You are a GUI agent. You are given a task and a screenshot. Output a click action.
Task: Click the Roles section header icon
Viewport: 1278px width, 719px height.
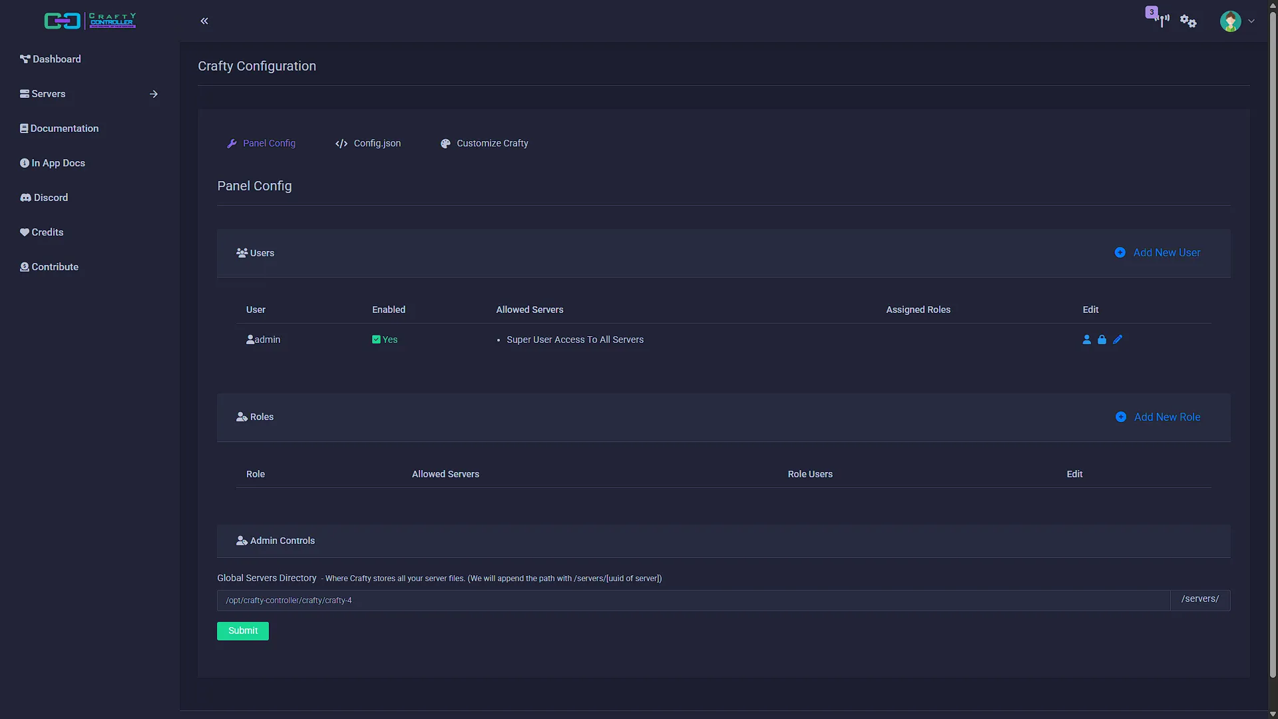click(x=242, y=417)
